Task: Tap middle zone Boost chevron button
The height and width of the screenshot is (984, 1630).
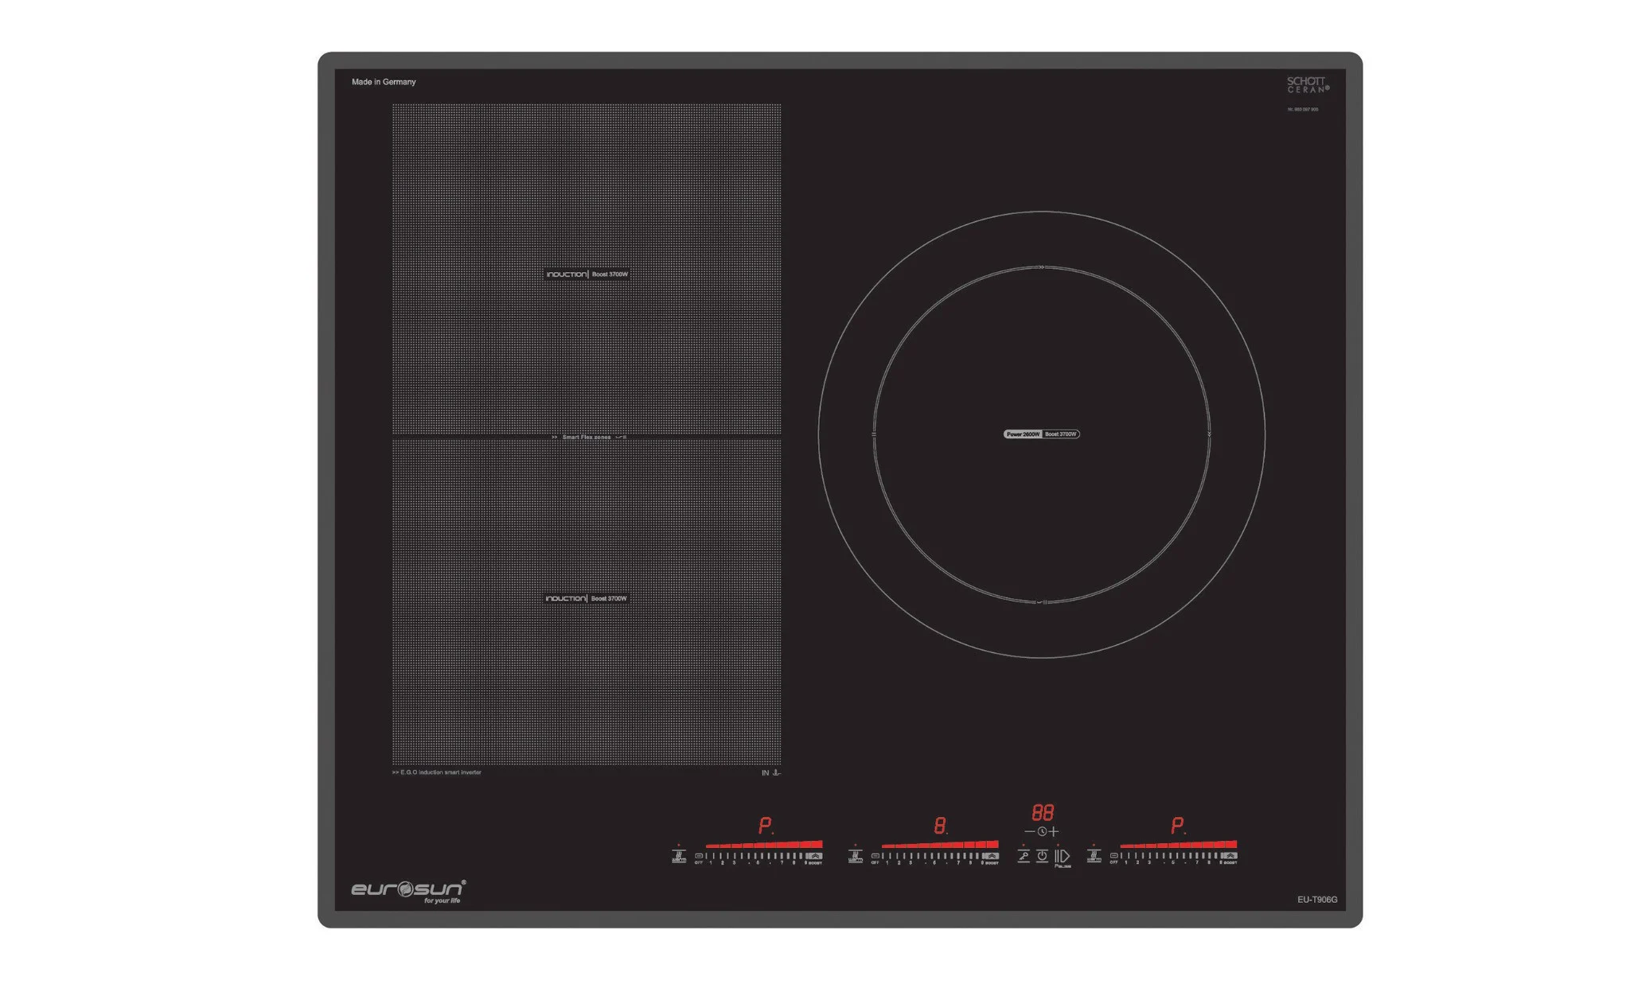Action: [991, 856]
